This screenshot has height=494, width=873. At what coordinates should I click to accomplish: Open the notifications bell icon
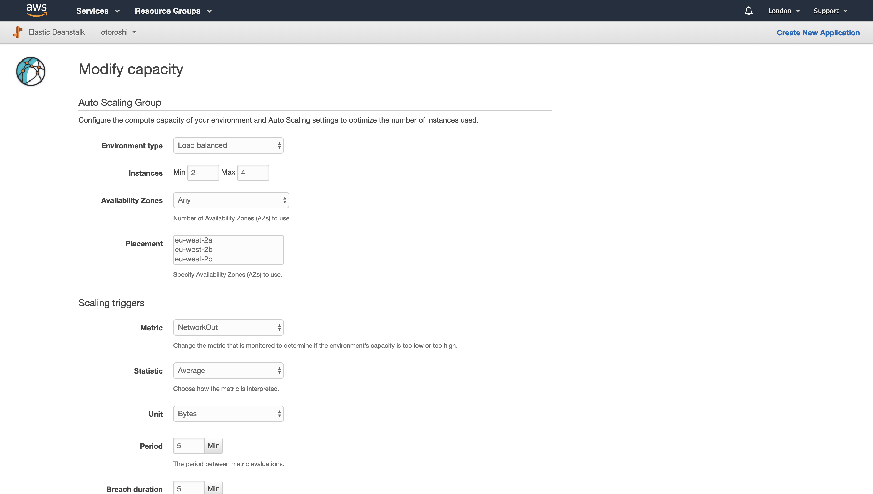tap(748, 11)
